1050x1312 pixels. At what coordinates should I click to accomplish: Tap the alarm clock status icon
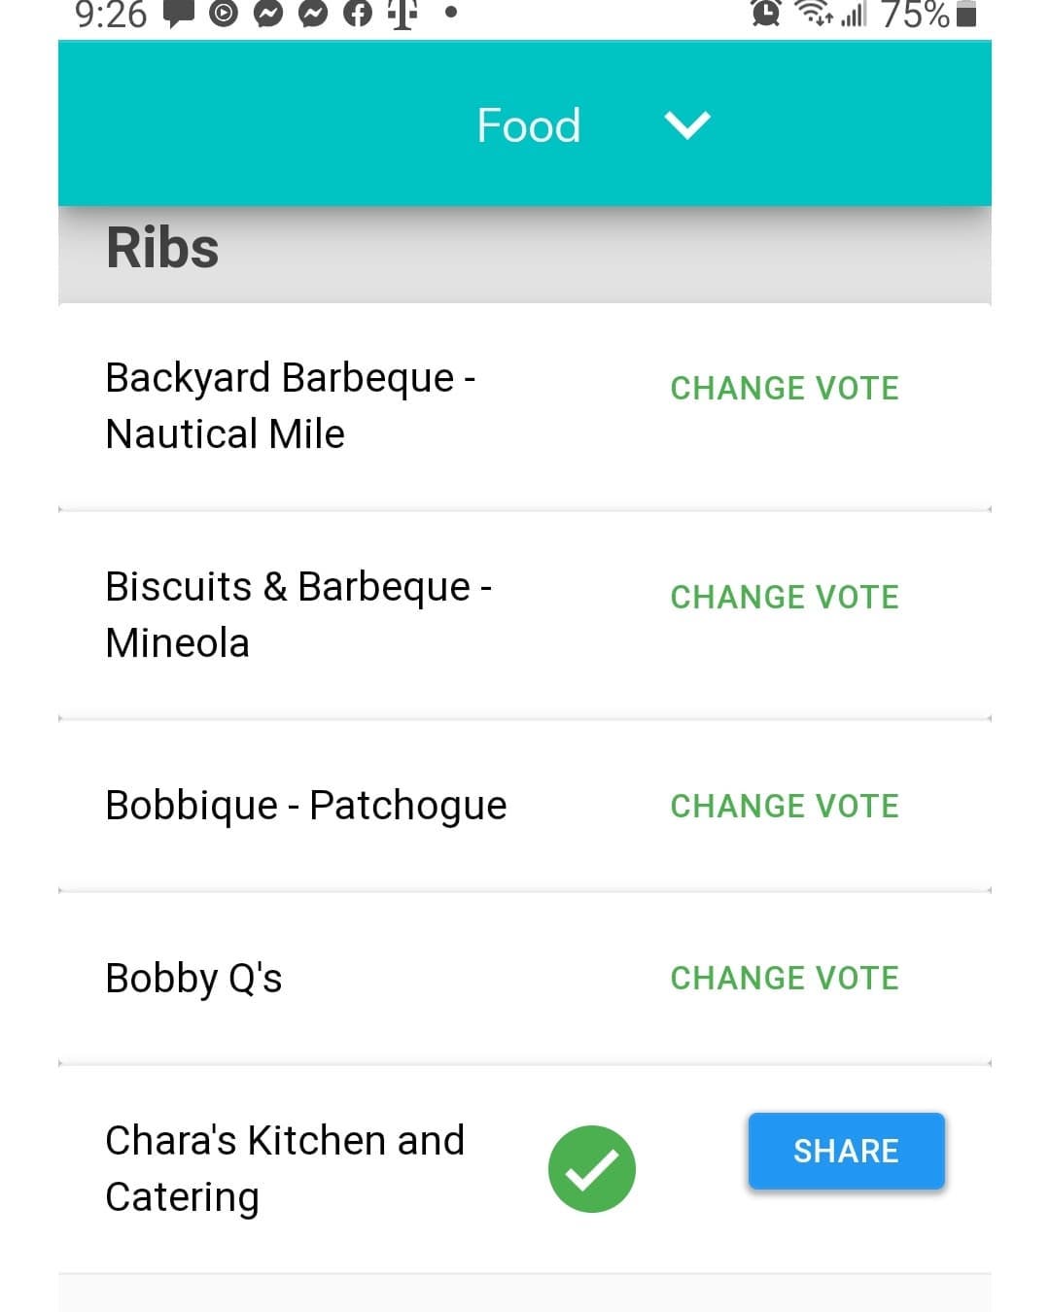coord(766,13)
